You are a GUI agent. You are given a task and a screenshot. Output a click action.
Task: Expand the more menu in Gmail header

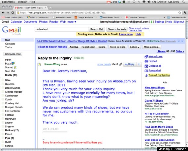point(72,22)
